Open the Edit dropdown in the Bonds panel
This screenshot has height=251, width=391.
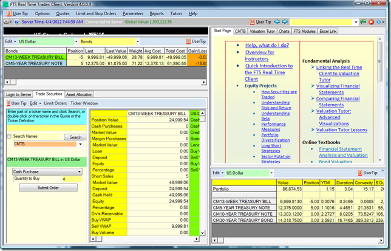(10, 41)
